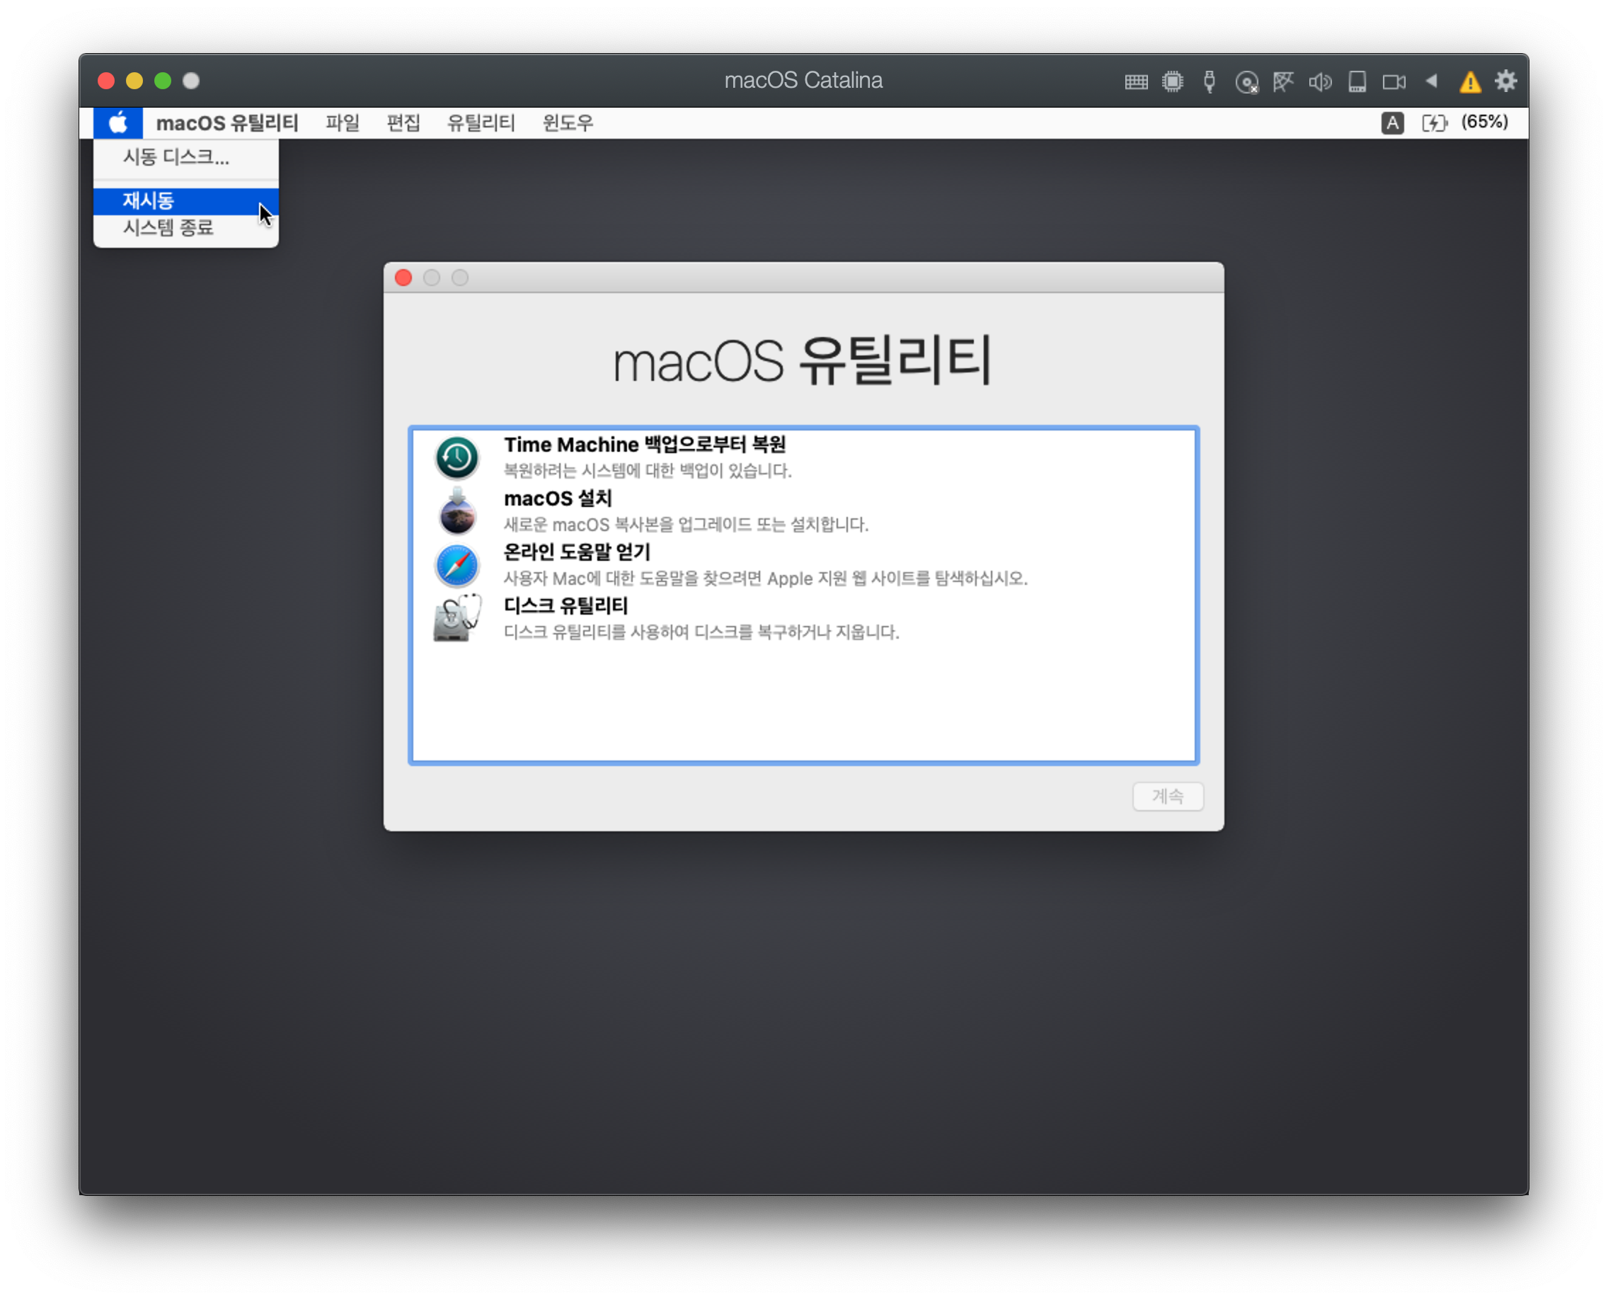Click the description mentioning 'Apple 지원 웹 사이트'
The height and width of the screenshot is (1300, 1608).
coord(765,578)
